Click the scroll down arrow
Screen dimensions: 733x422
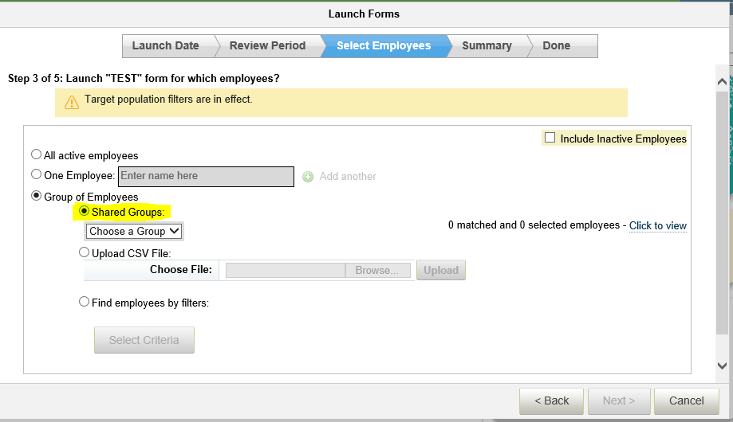click(x=722, y=365)
